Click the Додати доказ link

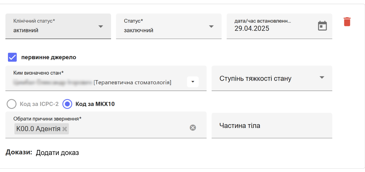(x=57, y=153)
